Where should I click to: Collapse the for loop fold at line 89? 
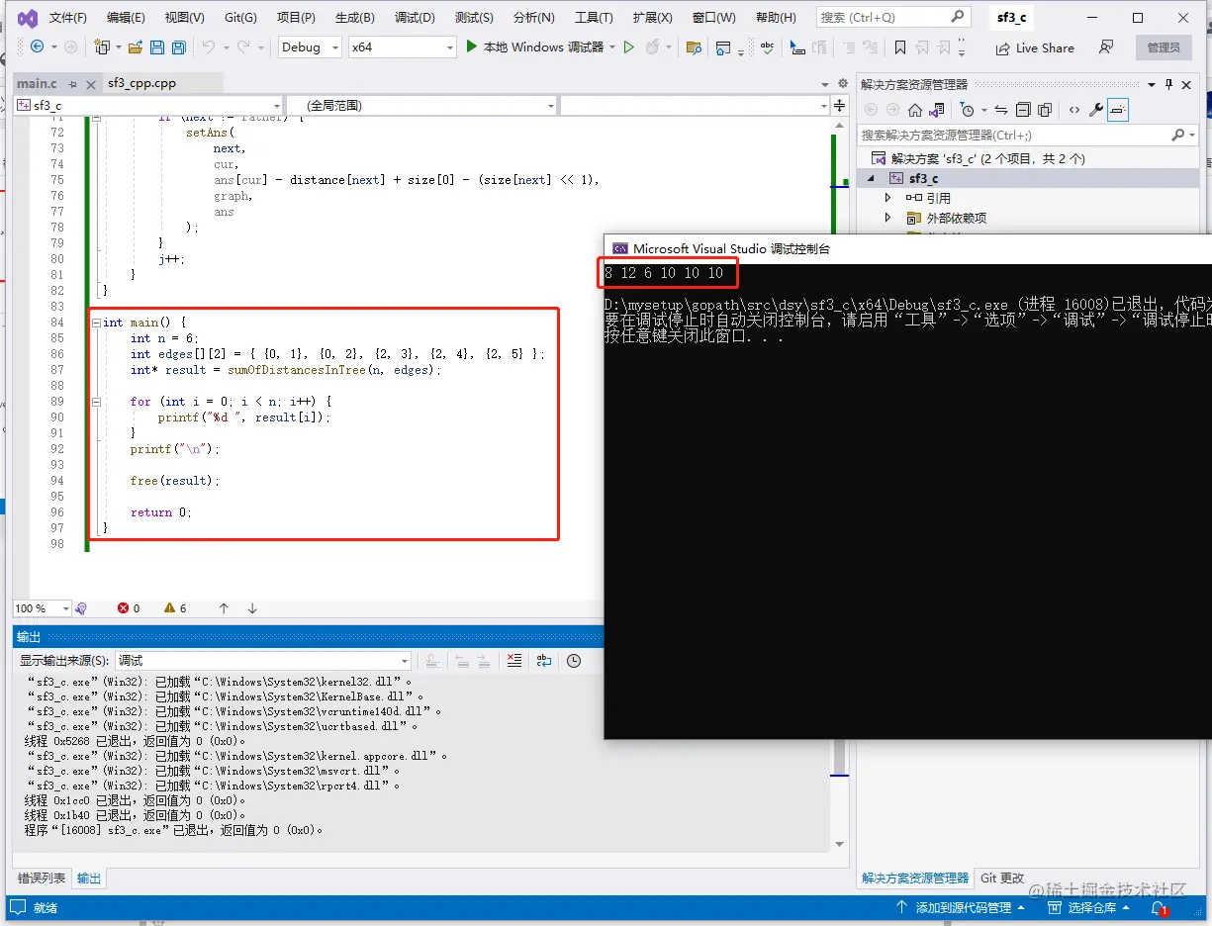click(x=95, y=402)
